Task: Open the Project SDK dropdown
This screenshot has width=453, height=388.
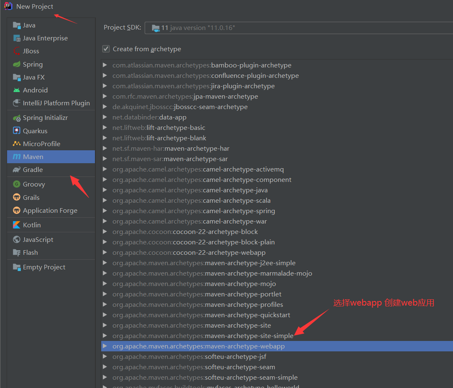Action: coord(299,28)
